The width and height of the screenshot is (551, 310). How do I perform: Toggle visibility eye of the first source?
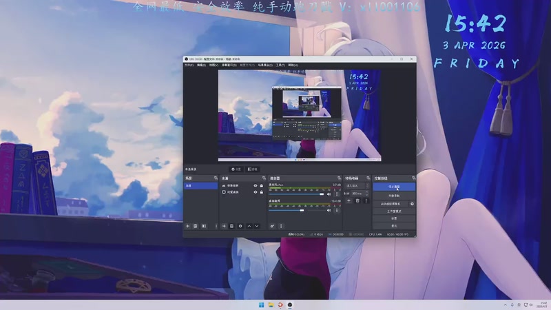coord(256,185)
